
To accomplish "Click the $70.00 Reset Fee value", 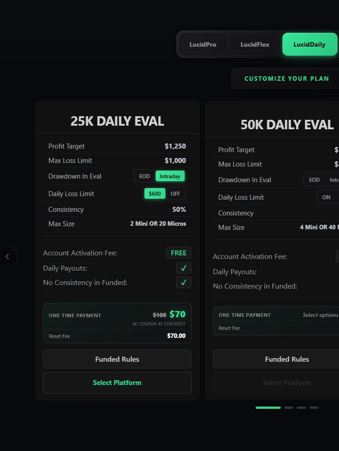I will 176,336.
